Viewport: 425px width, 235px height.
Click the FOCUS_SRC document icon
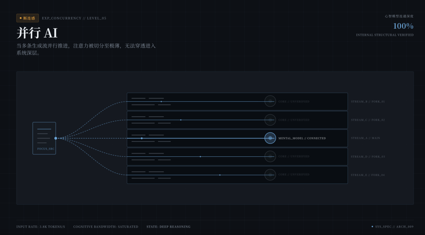44,138
